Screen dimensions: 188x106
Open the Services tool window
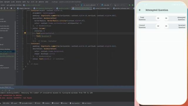pyautogui.click(x=64, y=103)
